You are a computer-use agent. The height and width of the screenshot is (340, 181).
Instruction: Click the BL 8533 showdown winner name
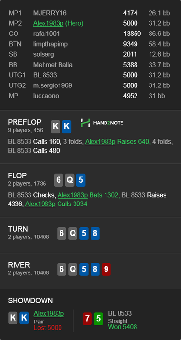(x=120, y=313)
